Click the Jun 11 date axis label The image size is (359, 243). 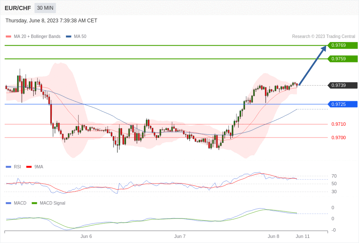[x=303, y=236]
